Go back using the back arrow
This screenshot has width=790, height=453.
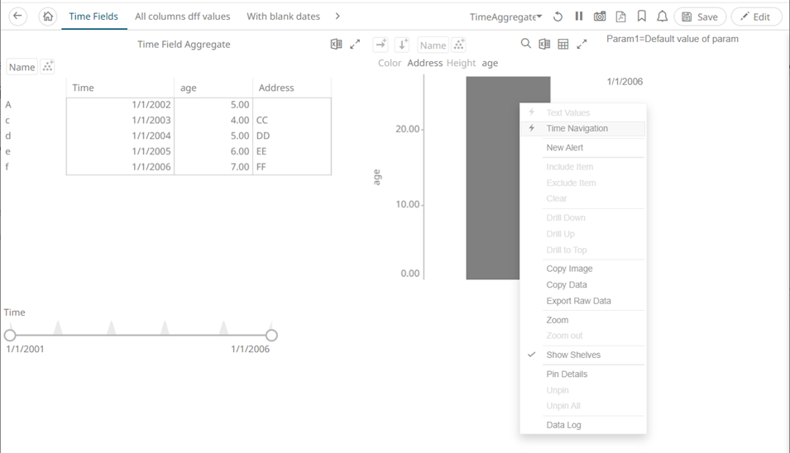point(17,16)
